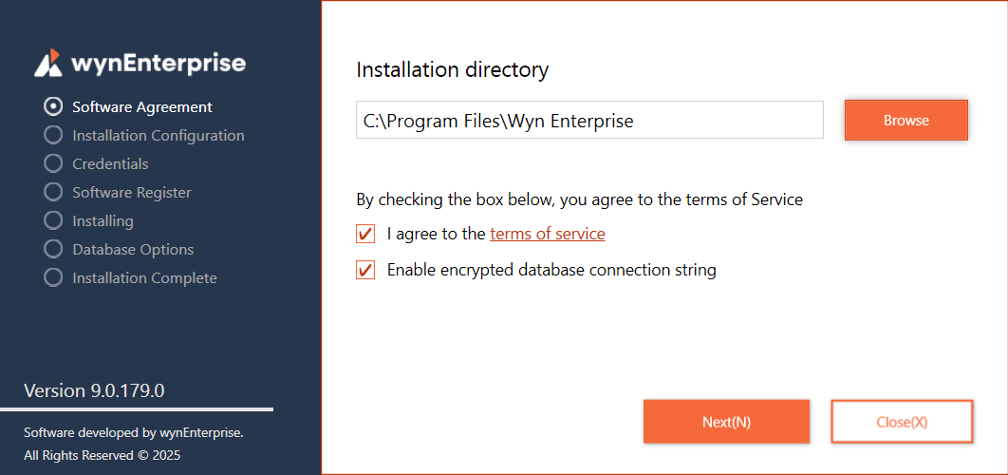Click the Installation directory heading
Screen dimensions: 1008x475
453,68
